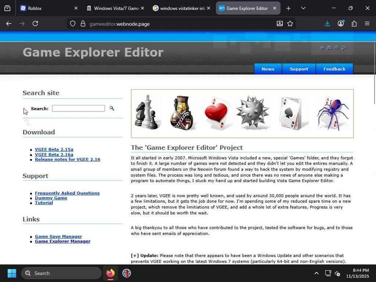Download VGEE Beta 2.15a link

click(54, 149)
